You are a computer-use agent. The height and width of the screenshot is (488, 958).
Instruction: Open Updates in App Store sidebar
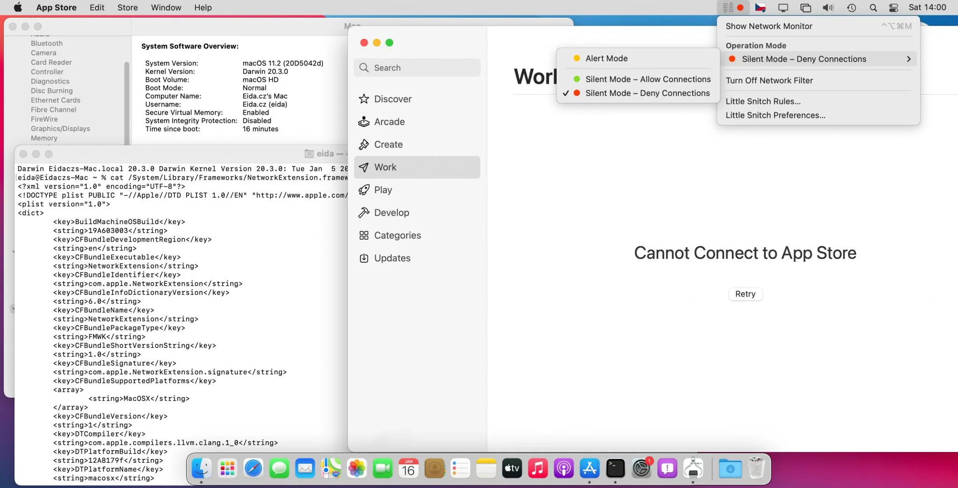pos(417,258)
